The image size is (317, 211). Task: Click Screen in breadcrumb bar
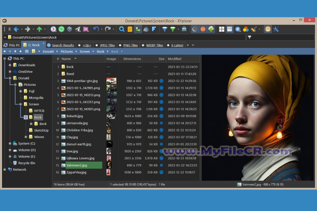[85, 51]
